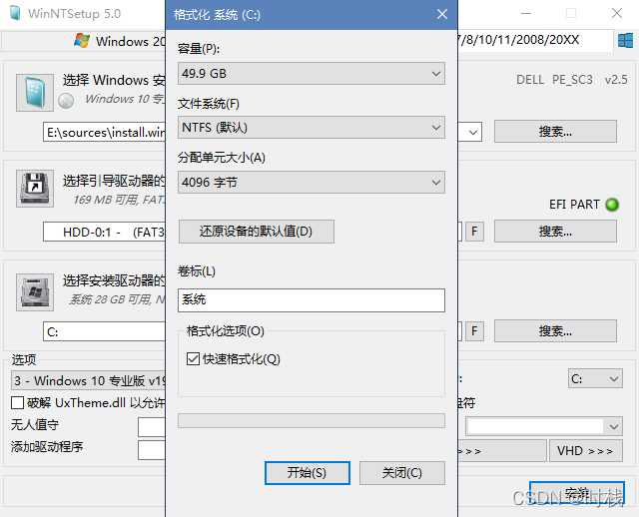This screenshot has width=639, height=517.
Task: Click the Close (关闭) button in dialog
Action: (x=402, y=473)
